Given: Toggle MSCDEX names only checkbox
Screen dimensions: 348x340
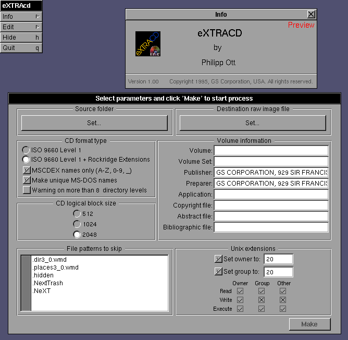Looking at the screenshot, I should [x=27, y=170].
